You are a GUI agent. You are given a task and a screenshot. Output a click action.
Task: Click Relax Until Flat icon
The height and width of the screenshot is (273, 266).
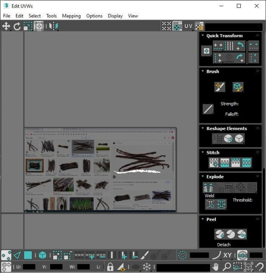[x=228, y=139]
